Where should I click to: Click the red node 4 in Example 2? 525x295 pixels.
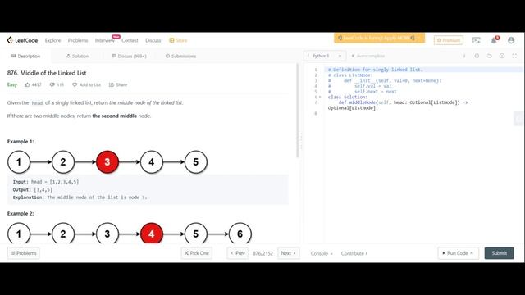(151, 234)
